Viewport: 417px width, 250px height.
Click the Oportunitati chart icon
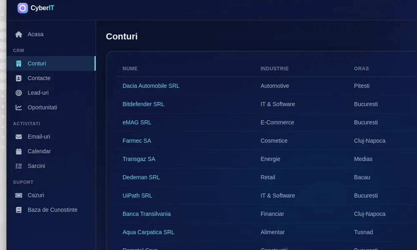coord(19,107)
